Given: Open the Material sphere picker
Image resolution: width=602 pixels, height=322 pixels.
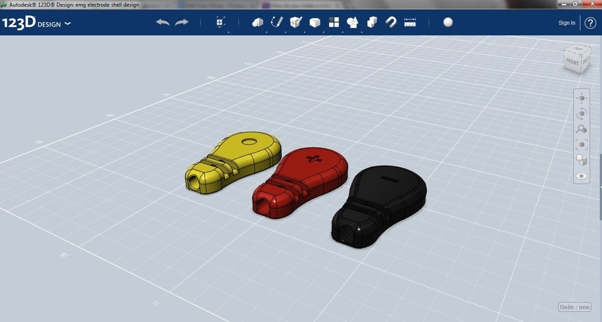Looking at the screenshot, I should [447, 22].
